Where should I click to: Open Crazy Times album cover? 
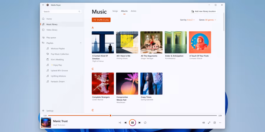[151, 84]
